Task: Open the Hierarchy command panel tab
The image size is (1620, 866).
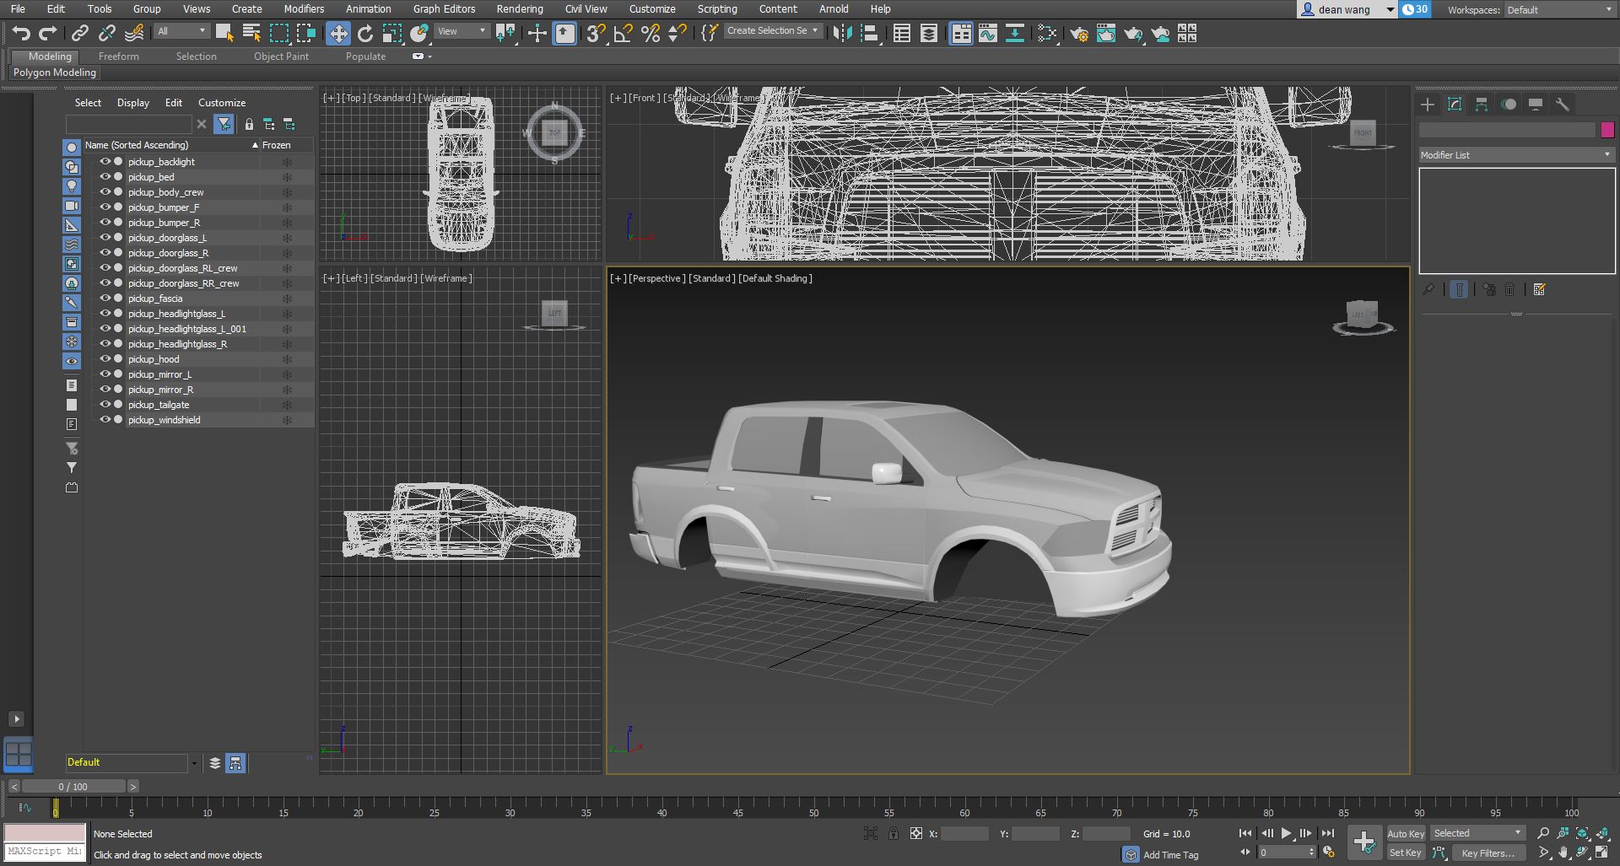Action: [x=1482, y=105]
